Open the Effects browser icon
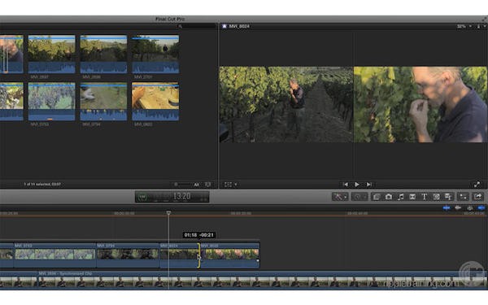This screenshot has width=488, height=305. tap(377, 197)
